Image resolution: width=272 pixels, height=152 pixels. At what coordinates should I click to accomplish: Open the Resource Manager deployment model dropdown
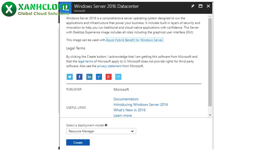[x=101, y=131]
